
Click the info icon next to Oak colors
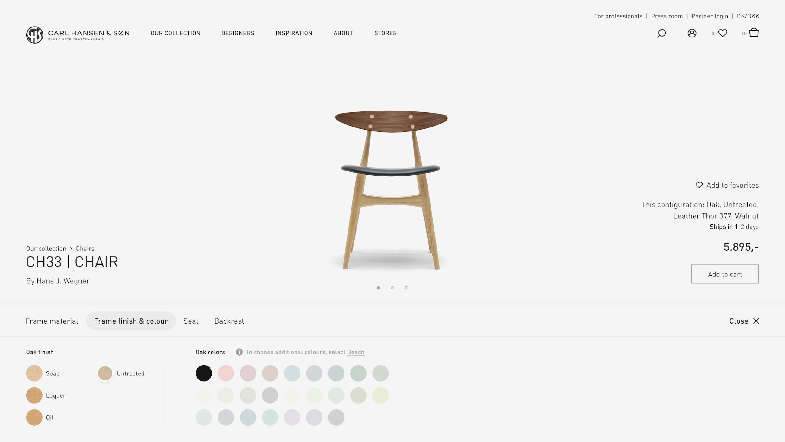pos(239,352)
